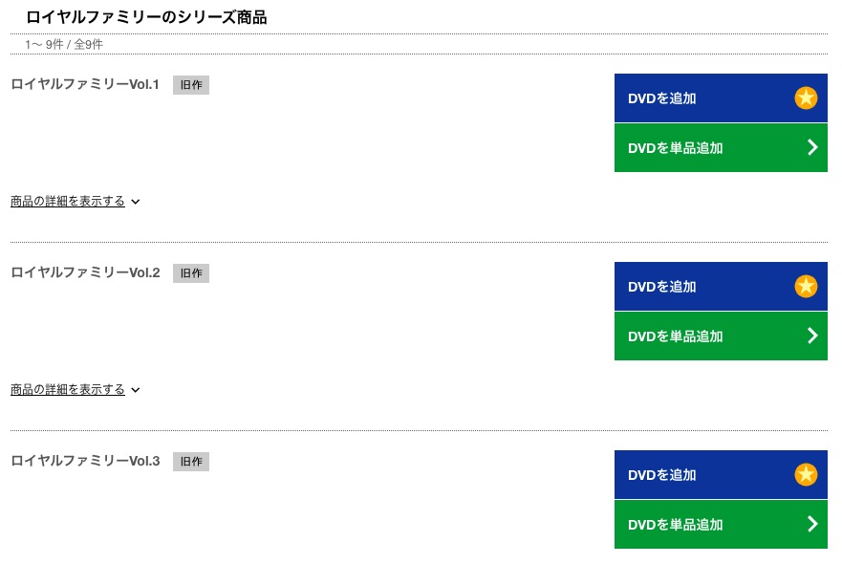The width and height of the screenshot is (842, 564).
Task: Expand 商品の詳細を表示する under Vol.1
Action: 68,202
